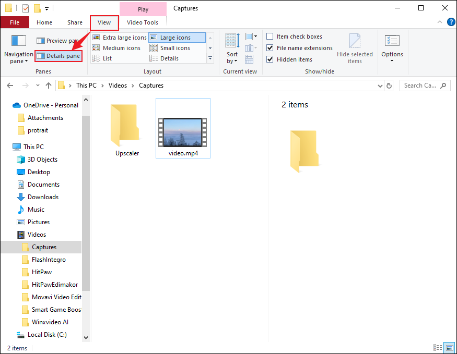Image resolution: width=457 pixels, height=354 pixels.
Task: Switch to the Share tab
Action: pos(74,22)
